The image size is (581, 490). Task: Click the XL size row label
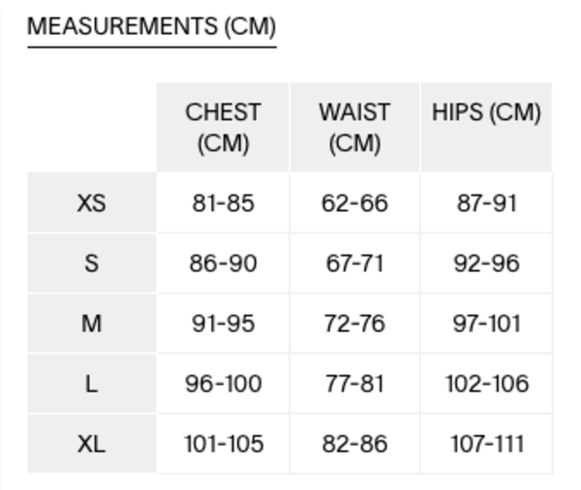(x=91, y=444)
